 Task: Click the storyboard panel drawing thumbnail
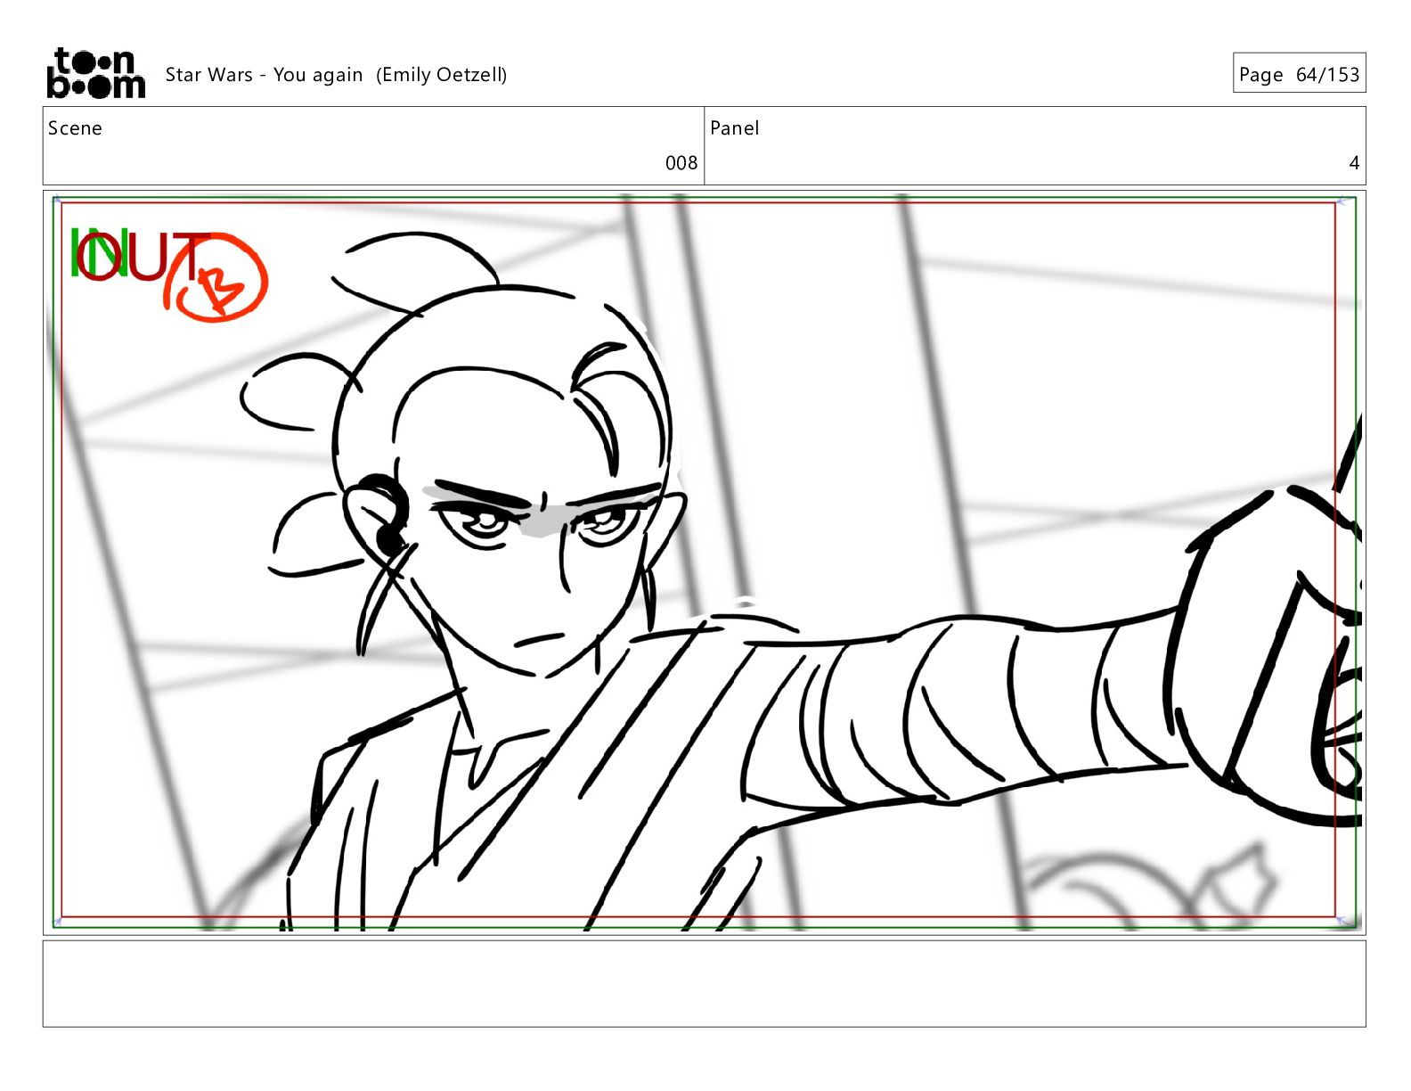pyautogui.click(x=704, y=562)
